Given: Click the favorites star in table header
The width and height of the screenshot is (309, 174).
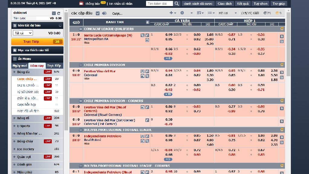Looking at the screenshot, I should [148, 22].
